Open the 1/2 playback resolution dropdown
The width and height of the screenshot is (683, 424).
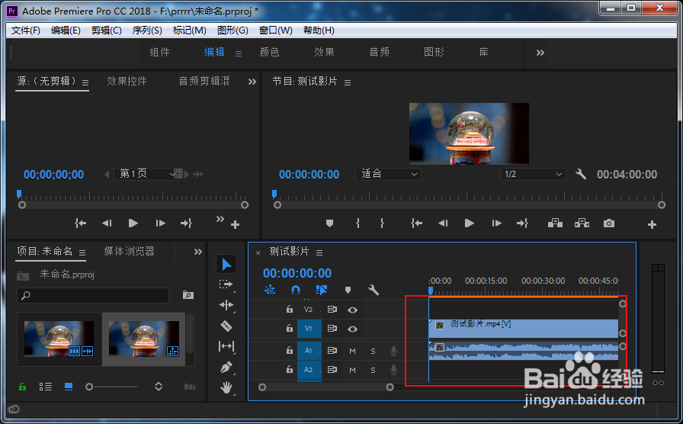(533, 175)
